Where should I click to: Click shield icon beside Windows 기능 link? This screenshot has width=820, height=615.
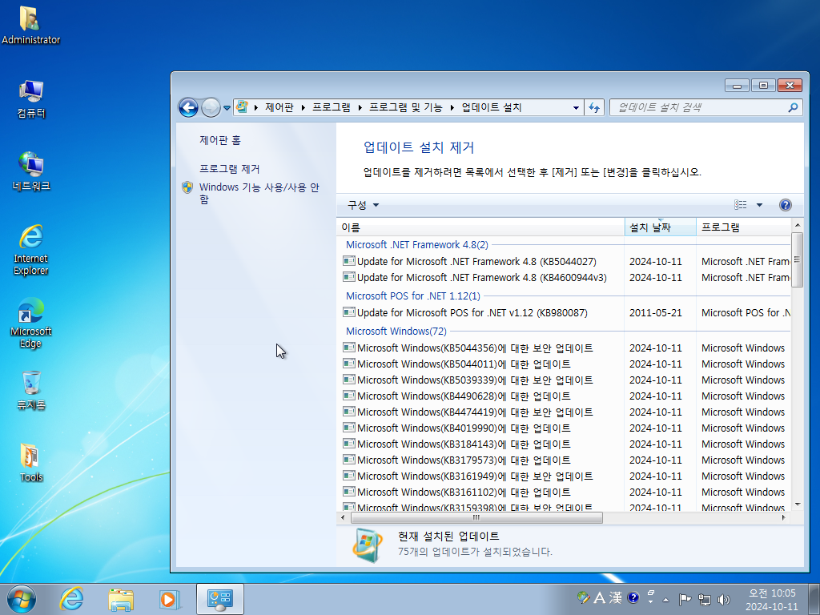pyautogui.click(x=187, y=187)
